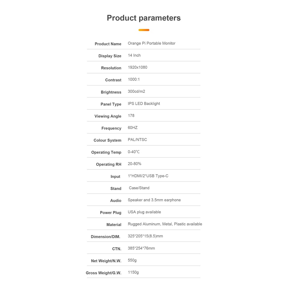
Task: Select the Contrast label
Action: click(x=113, y=80)
